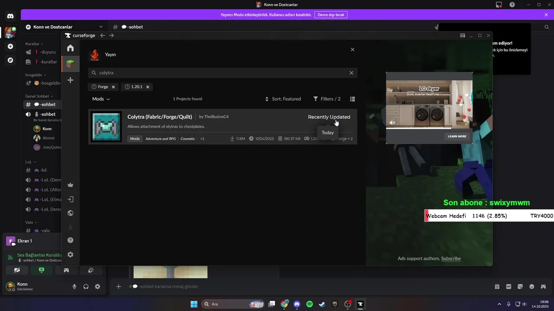
Task: Click the search field containing colytra
Action: [222, 73]
